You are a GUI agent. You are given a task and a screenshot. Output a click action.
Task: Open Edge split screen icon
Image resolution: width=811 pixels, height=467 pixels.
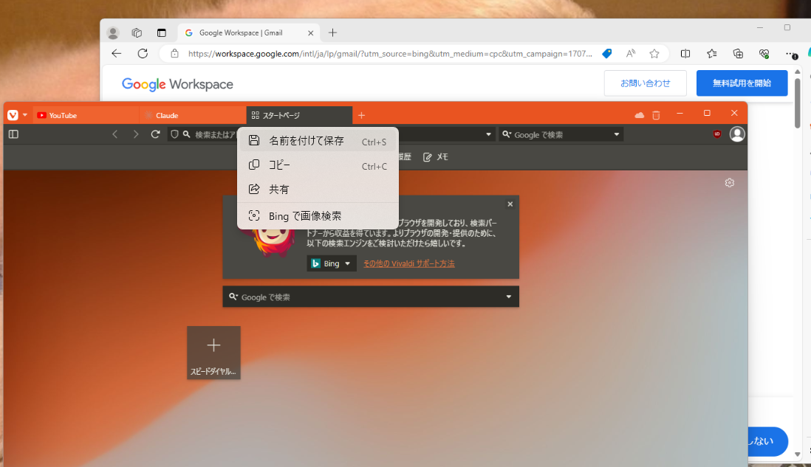pyautogui.click(x=685, y=53)
